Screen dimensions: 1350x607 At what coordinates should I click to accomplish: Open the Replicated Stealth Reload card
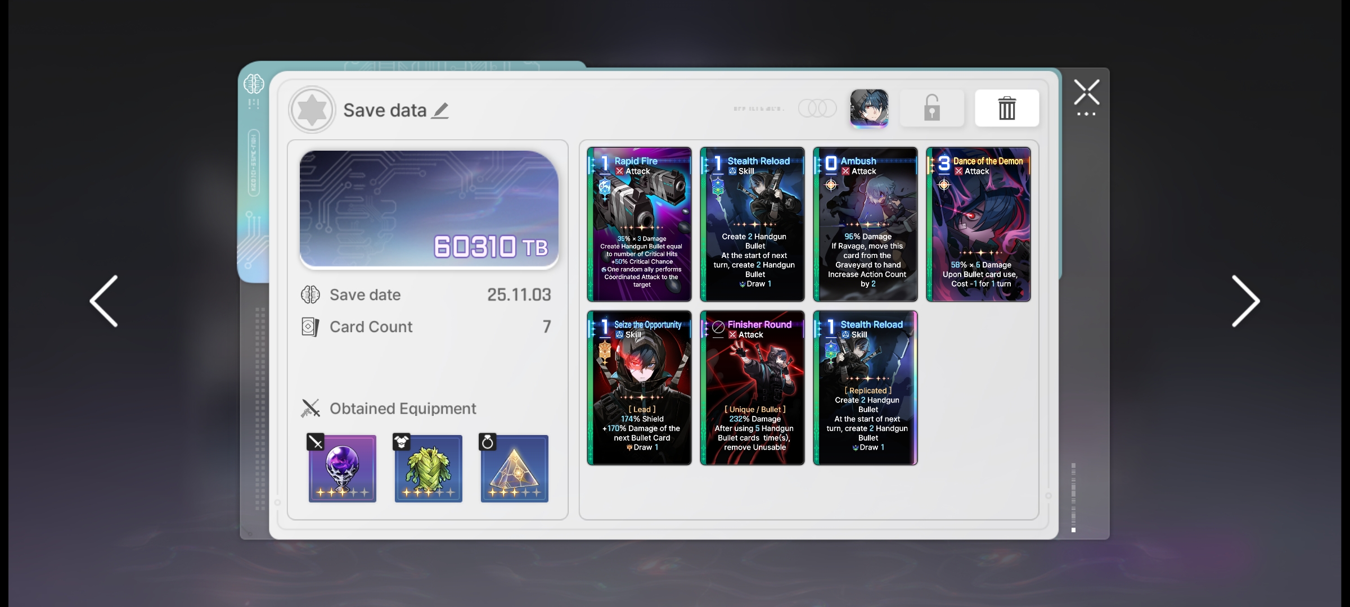click(865, 388)
